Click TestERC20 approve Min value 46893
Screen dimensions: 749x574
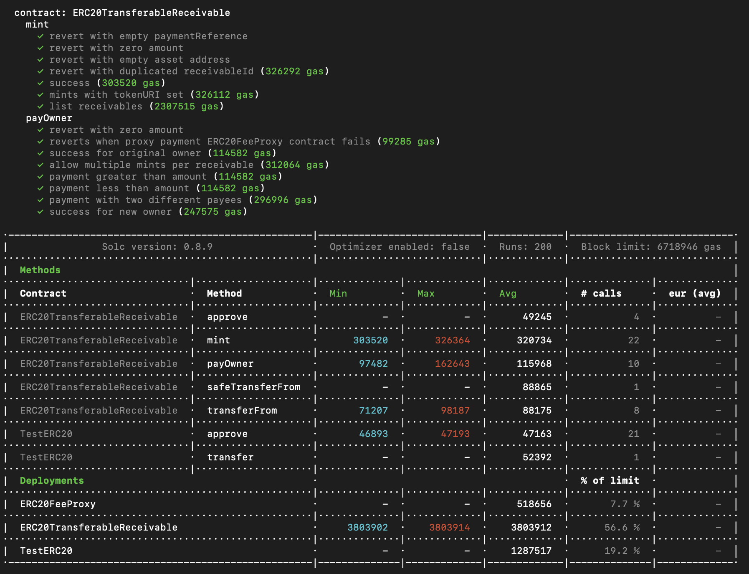[373, 434]
